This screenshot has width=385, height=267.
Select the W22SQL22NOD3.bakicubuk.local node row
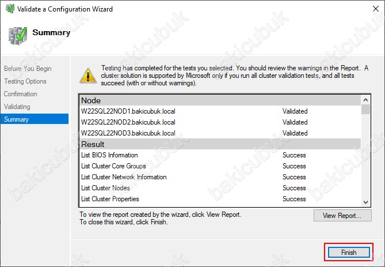pos(220,133)
